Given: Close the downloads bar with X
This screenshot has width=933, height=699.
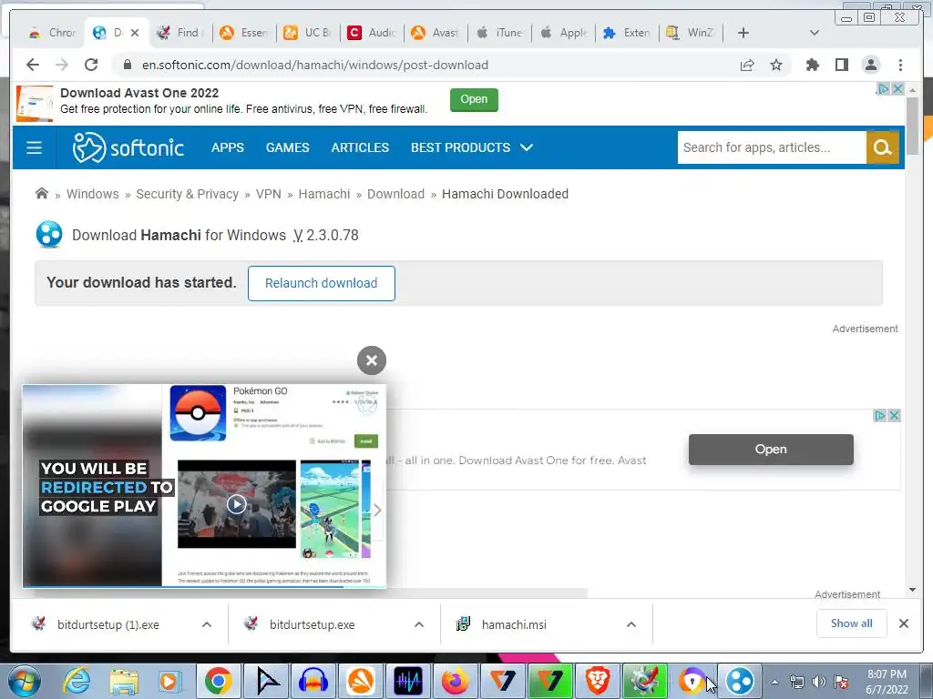Looking at the screenshot, I should tap(903, 623).
